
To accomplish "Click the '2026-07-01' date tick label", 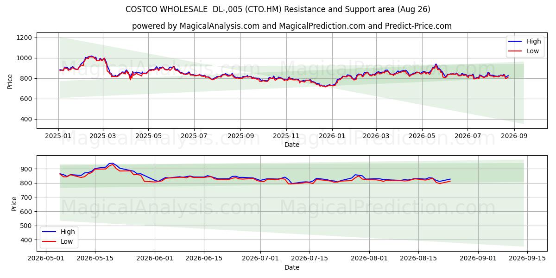I will tap(260, 259).
